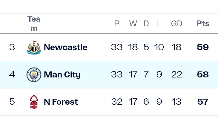The image size is (218, 122).
Task: Click the N Forest club crest
Action: tap(34, 102)
